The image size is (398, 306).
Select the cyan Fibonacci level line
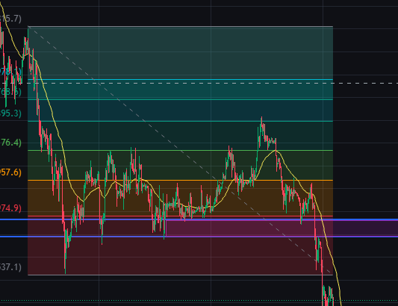pyautogui.click(x=180, y=80)
